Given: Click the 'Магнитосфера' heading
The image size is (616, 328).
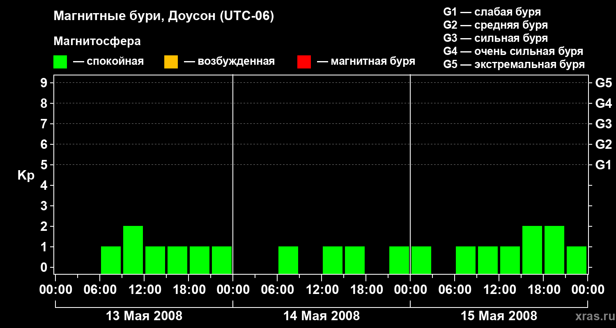Looking at the screenshot, I should click(97, 41).
